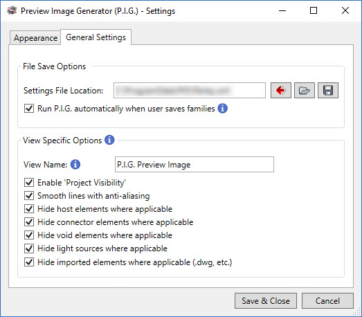This screenshot has width=362, height=317.
Task: Toggle Hide connector elements checkbox
Action: (x=29, y=222)
